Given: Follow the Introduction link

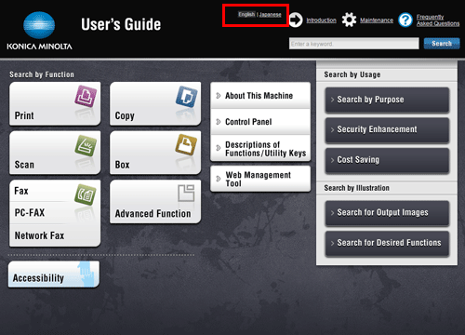Looking at the screenshot, I should click(x=321, y=20).
